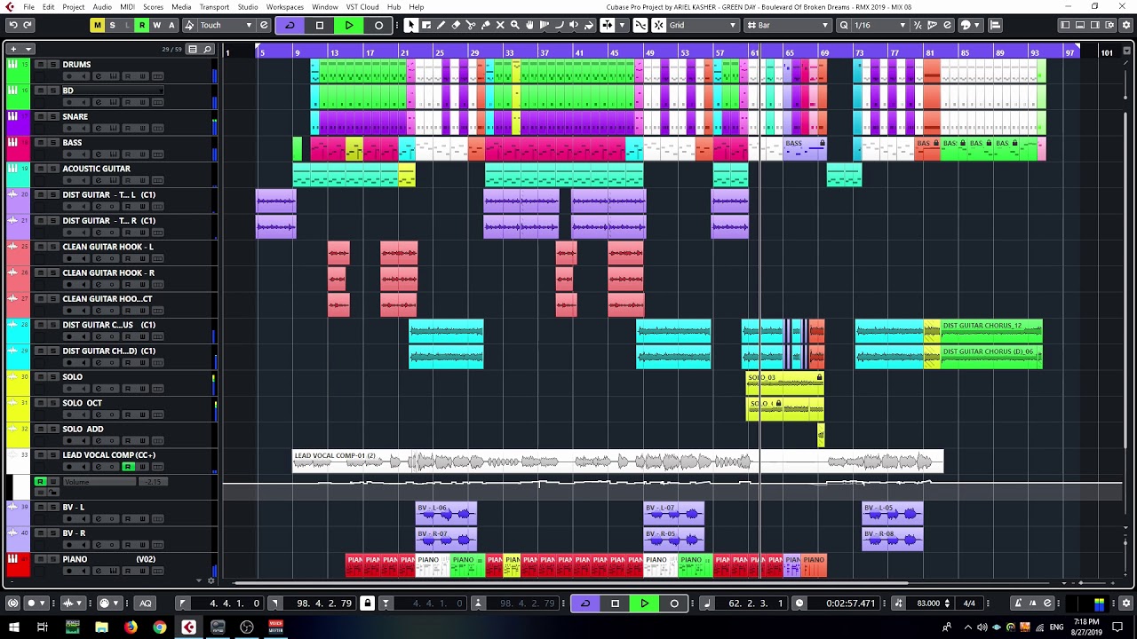The height and width of the screenshot is (639, 1137).
Task: Click AQ auto-quantize button
Action: [x=146, y=603]
